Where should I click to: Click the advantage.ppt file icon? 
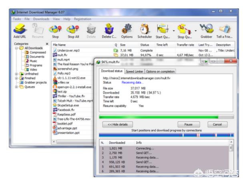[x=55, y=128]
